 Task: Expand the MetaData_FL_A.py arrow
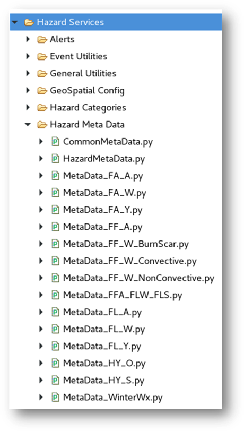click(x=41, y=312)
